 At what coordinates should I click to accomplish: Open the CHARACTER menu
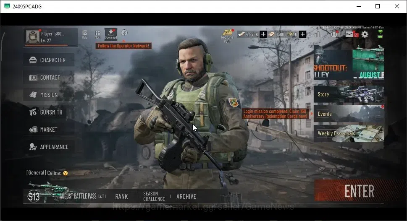coord(49,60)
